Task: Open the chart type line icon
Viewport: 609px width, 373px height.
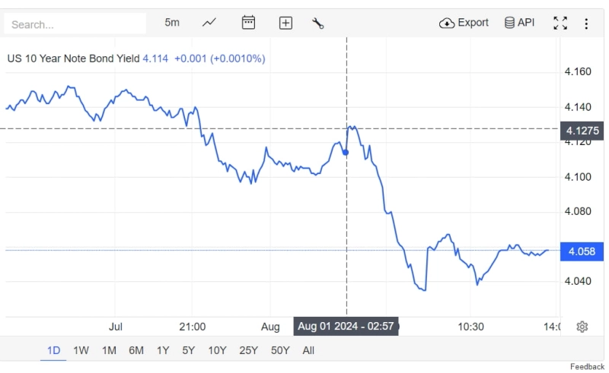Action: [x=209, y=23]
